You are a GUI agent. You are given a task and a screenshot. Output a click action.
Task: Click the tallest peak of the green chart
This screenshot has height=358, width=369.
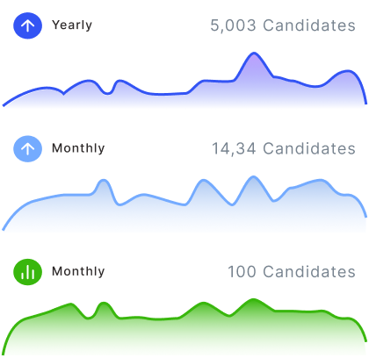pyautogui.click(x=253, y=300)
